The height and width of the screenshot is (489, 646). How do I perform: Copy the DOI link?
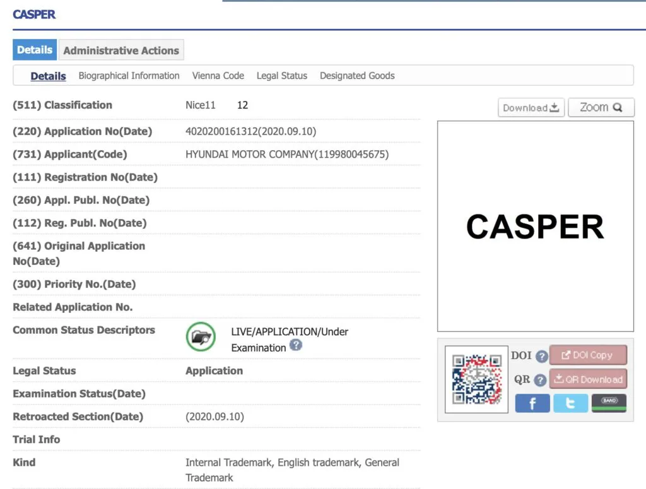click(x=588, y=355)
